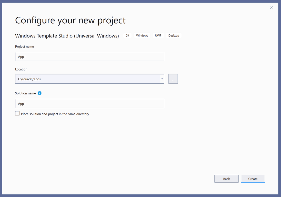Click the Back button

(226, 179)
